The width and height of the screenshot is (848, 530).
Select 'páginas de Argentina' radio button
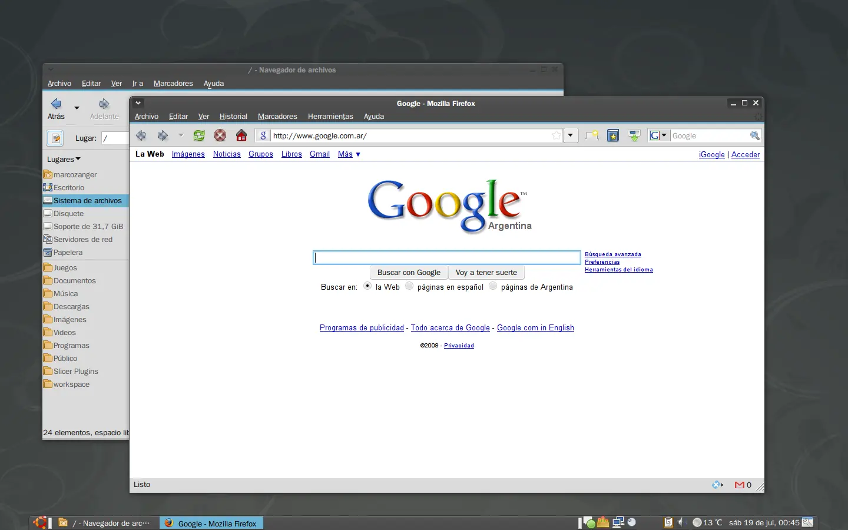tap(493, 286)
